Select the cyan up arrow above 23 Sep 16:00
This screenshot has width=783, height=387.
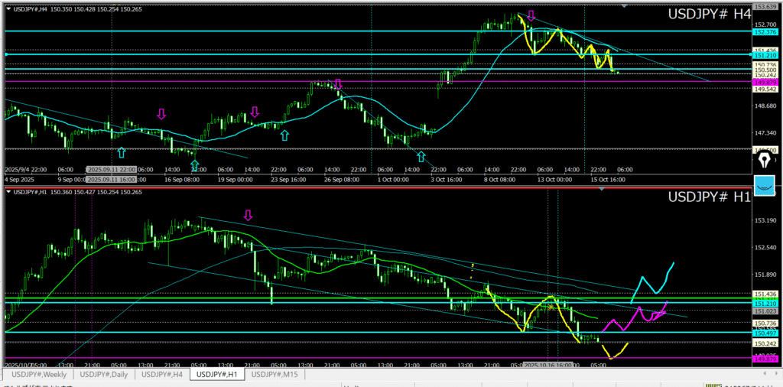[x=284, y=135]
